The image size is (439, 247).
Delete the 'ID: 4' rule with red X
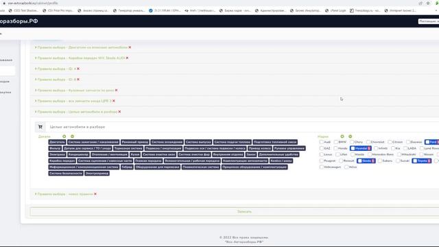point(78,69)
